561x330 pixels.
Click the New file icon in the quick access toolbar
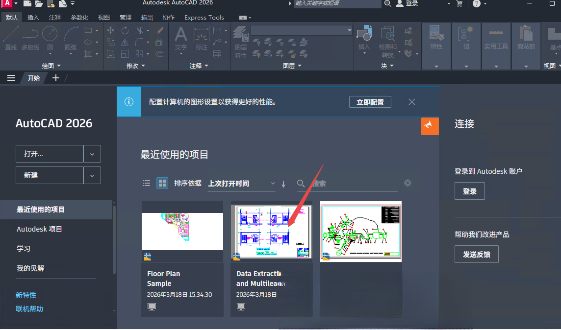click(x=27, y=3)
